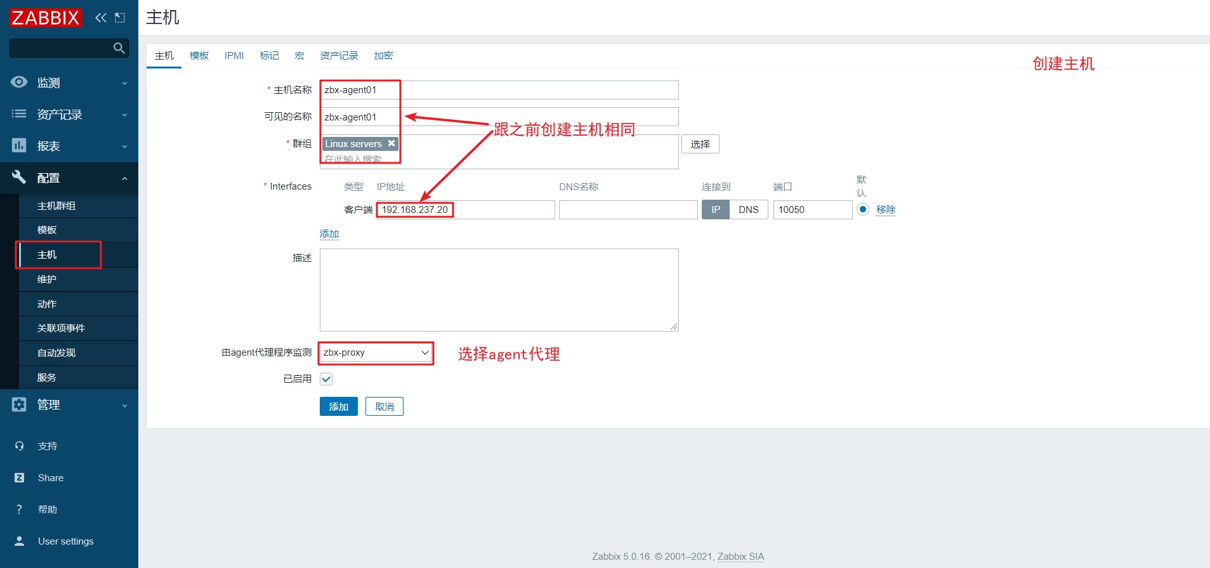Expand the 管理 administration menu
This screenshot has height=568, width=1210.
tap(69, 404)
